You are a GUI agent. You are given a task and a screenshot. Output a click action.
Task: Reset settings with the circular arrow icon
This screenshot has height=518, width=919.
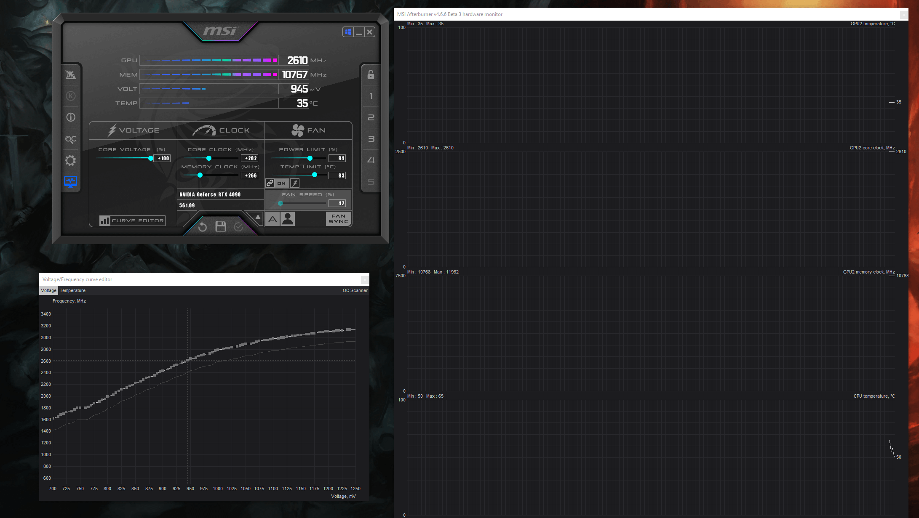202,227
